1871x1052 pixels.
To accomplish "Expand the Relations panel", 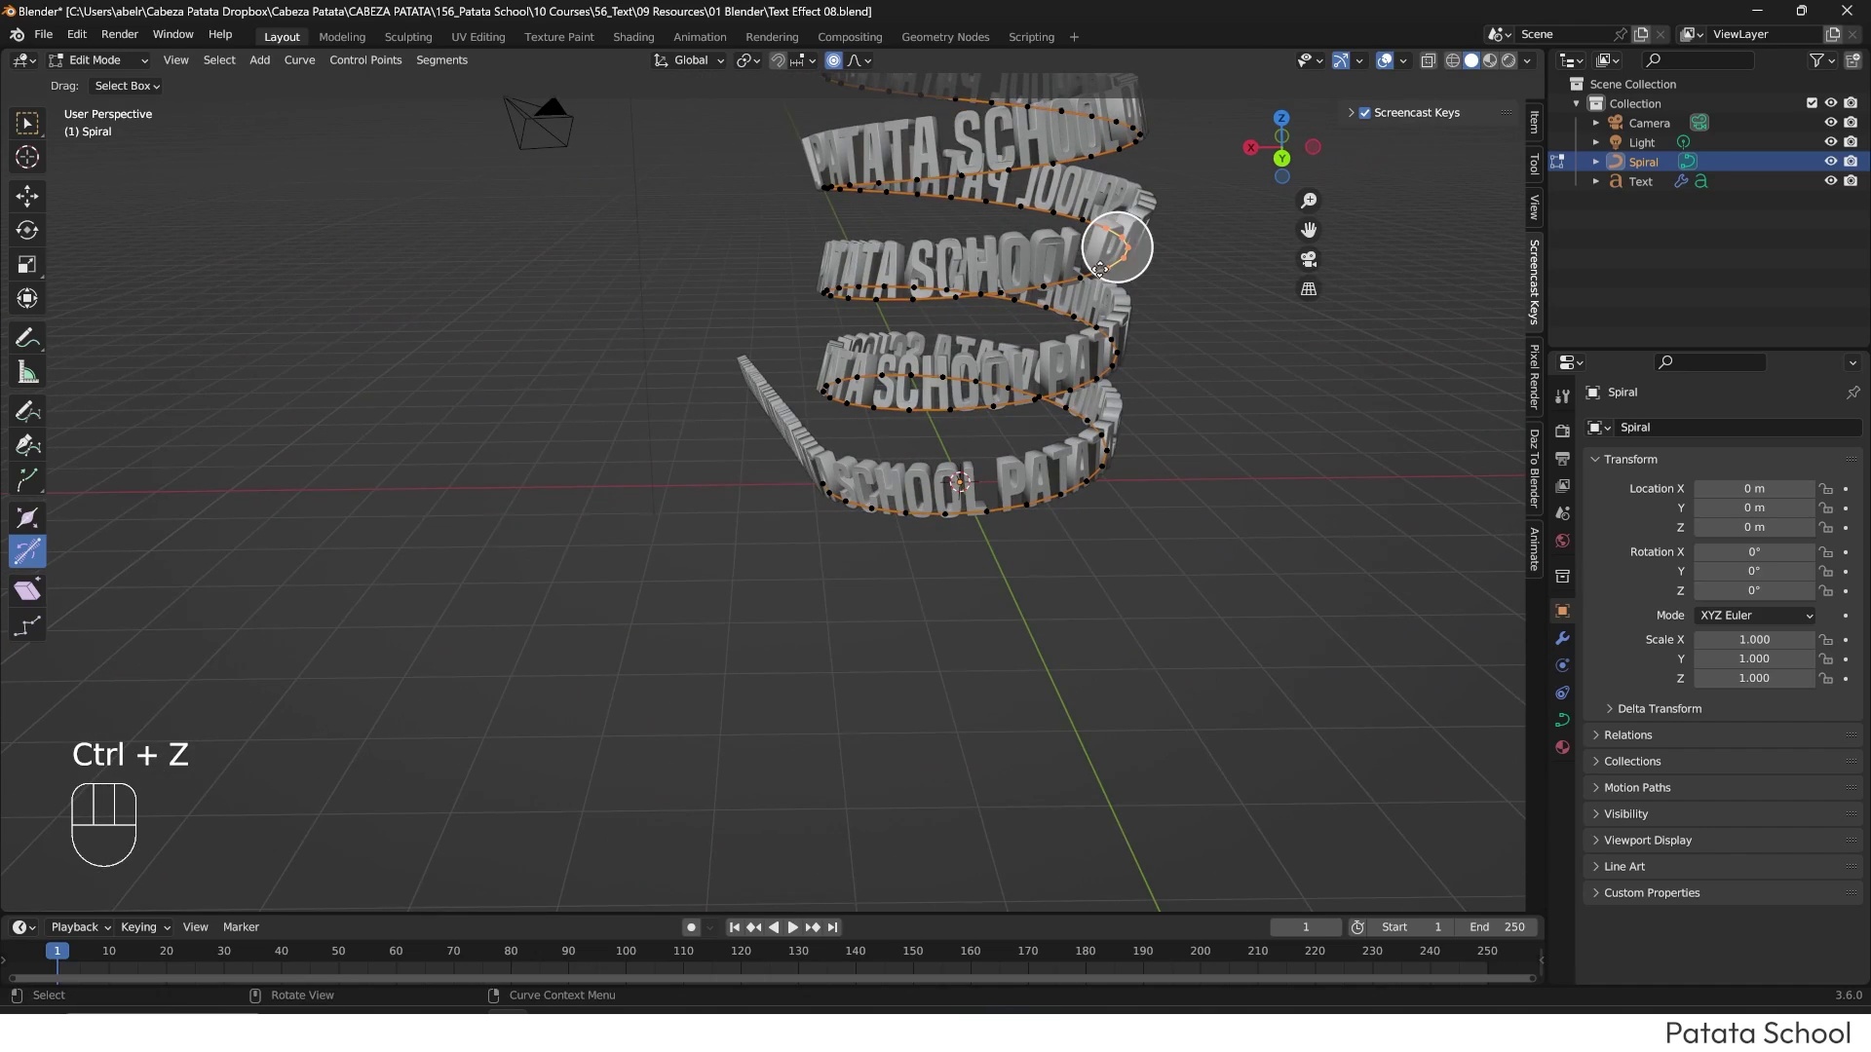I will coord(1627,735).
